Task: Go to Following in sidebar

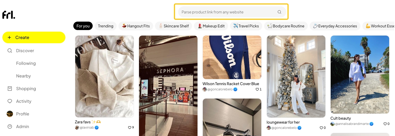Action: (x=26, y=63)
